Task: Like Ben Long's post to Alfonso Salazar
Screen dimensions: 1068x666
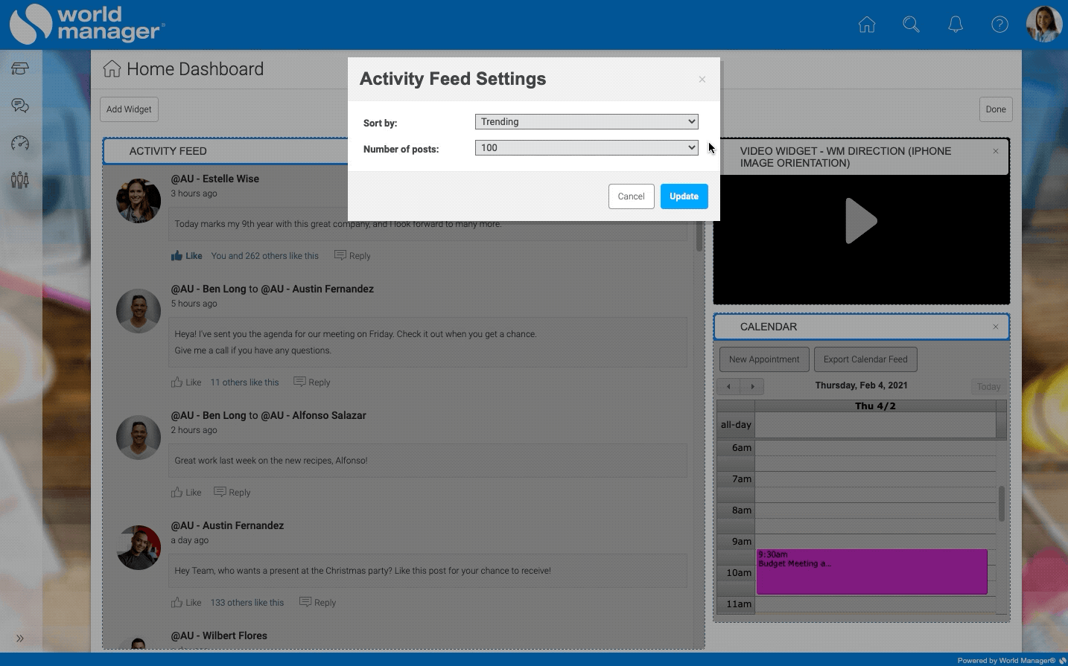Action: 185,492
